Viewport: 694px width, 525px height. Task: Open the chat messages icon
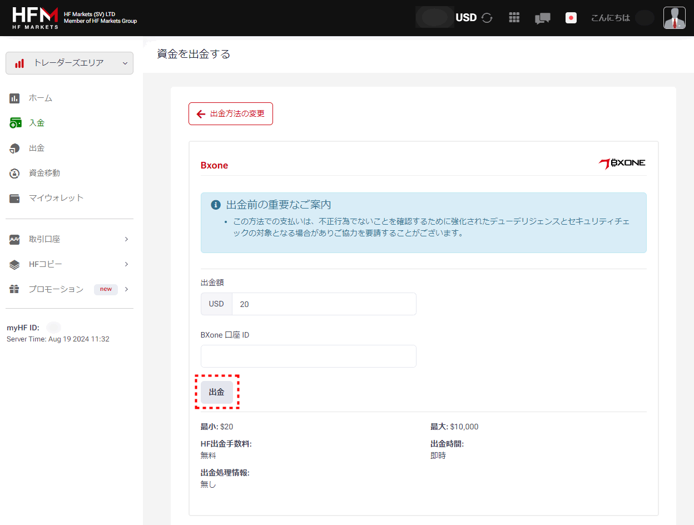[542, 18]
